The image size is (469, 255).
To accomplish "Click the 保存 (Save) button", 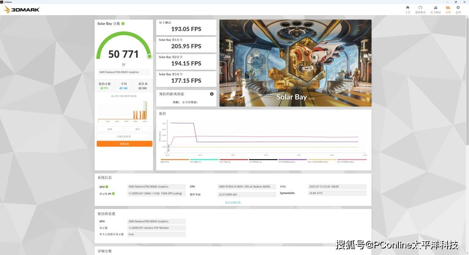I will [138, 129].
